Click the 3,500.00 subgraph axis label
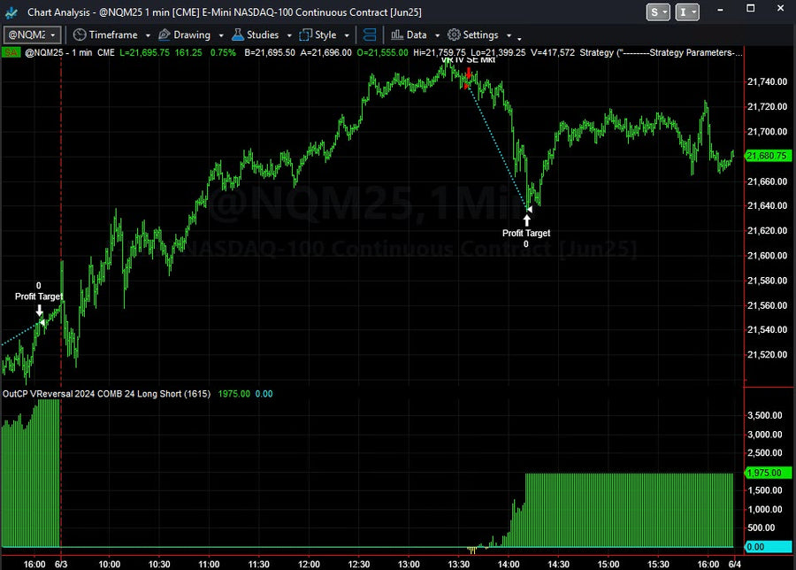This screenshot has height=570, width=796. click(764, 415)
